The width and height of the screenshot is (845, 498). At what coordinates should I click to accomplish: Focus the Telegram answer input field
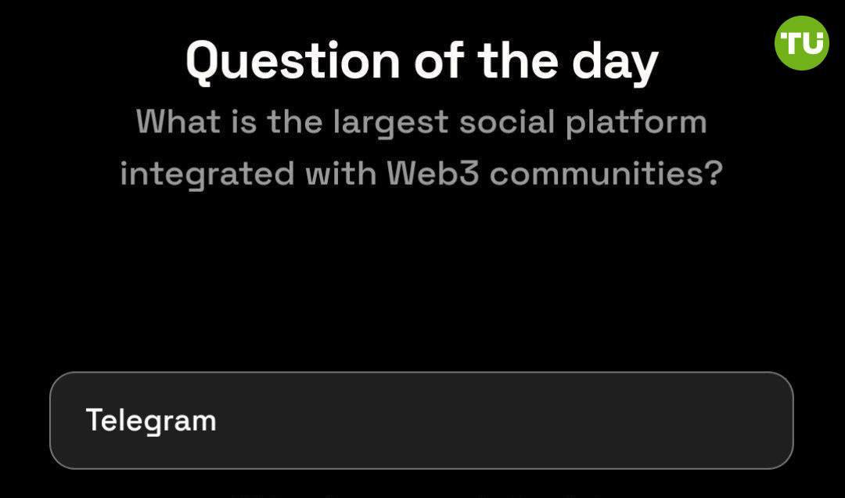pyautogui.click(x=422, y=420)
